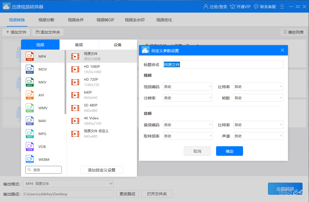Viewport: 309px width, 202px height.
Task: Confirm settings with 确定 button
Action: coord(229,151)
